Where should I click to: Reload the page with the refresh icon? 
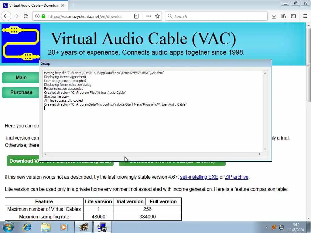[x=26, y=16]
